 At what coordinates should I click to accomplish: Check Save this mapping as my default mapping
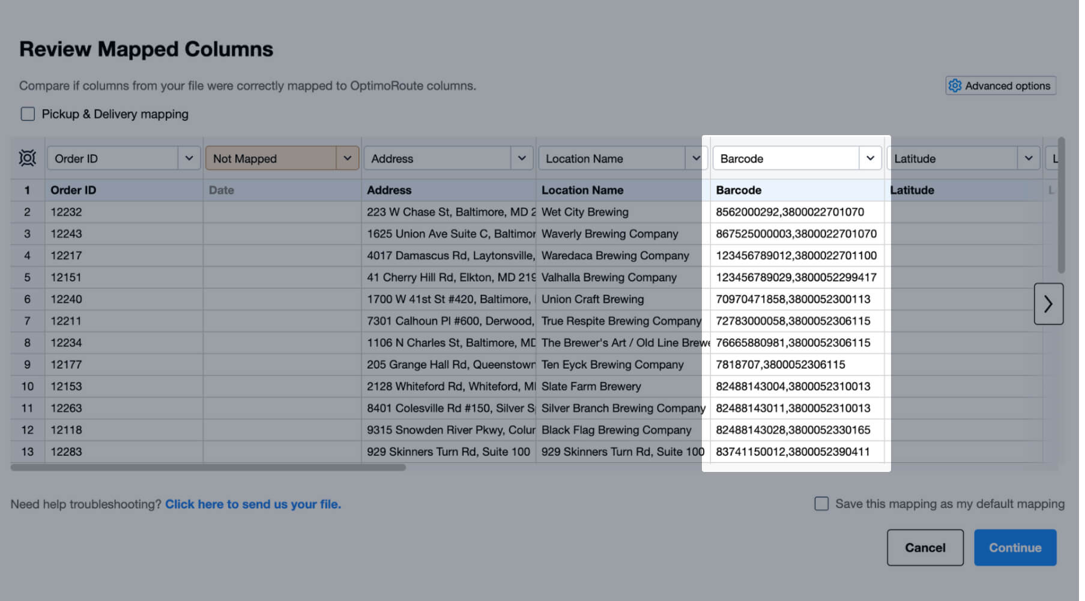(821, 504)
